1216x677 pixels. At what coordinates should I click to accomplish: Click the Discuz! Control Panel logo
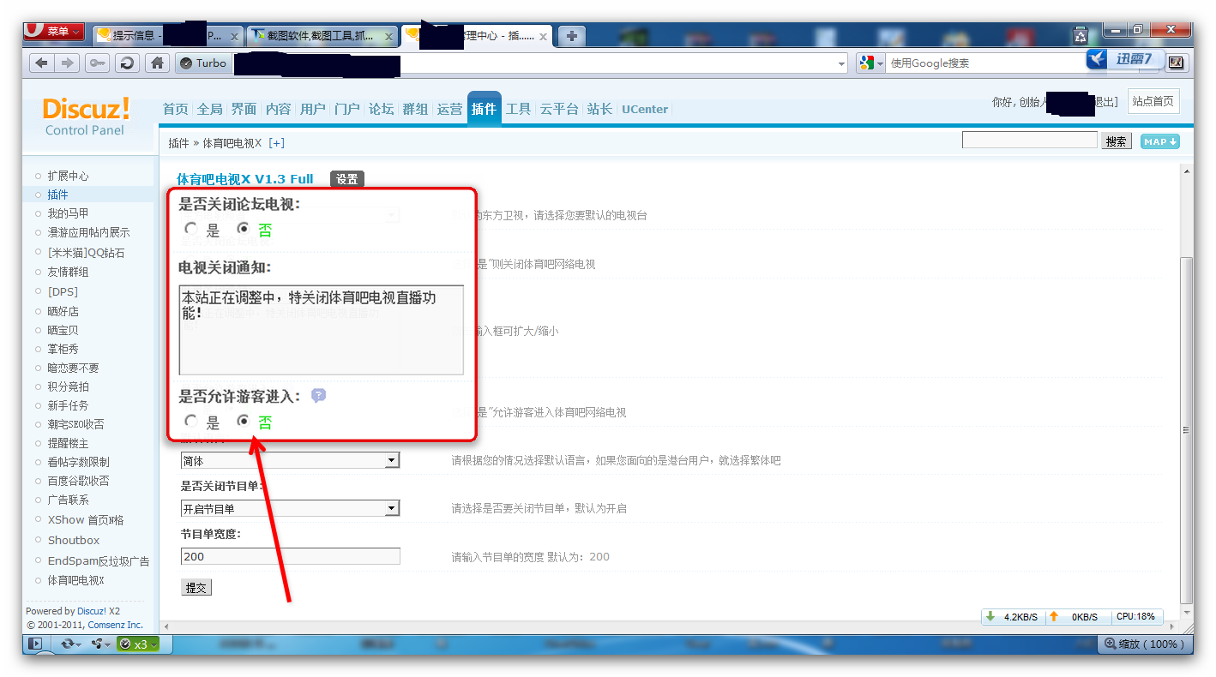(86, 117)
